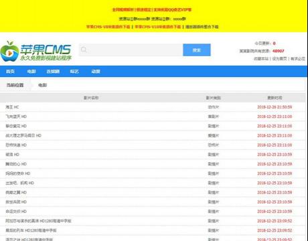Click the 恐怖片 type cell
308x241 pixels.
(214, 145)
